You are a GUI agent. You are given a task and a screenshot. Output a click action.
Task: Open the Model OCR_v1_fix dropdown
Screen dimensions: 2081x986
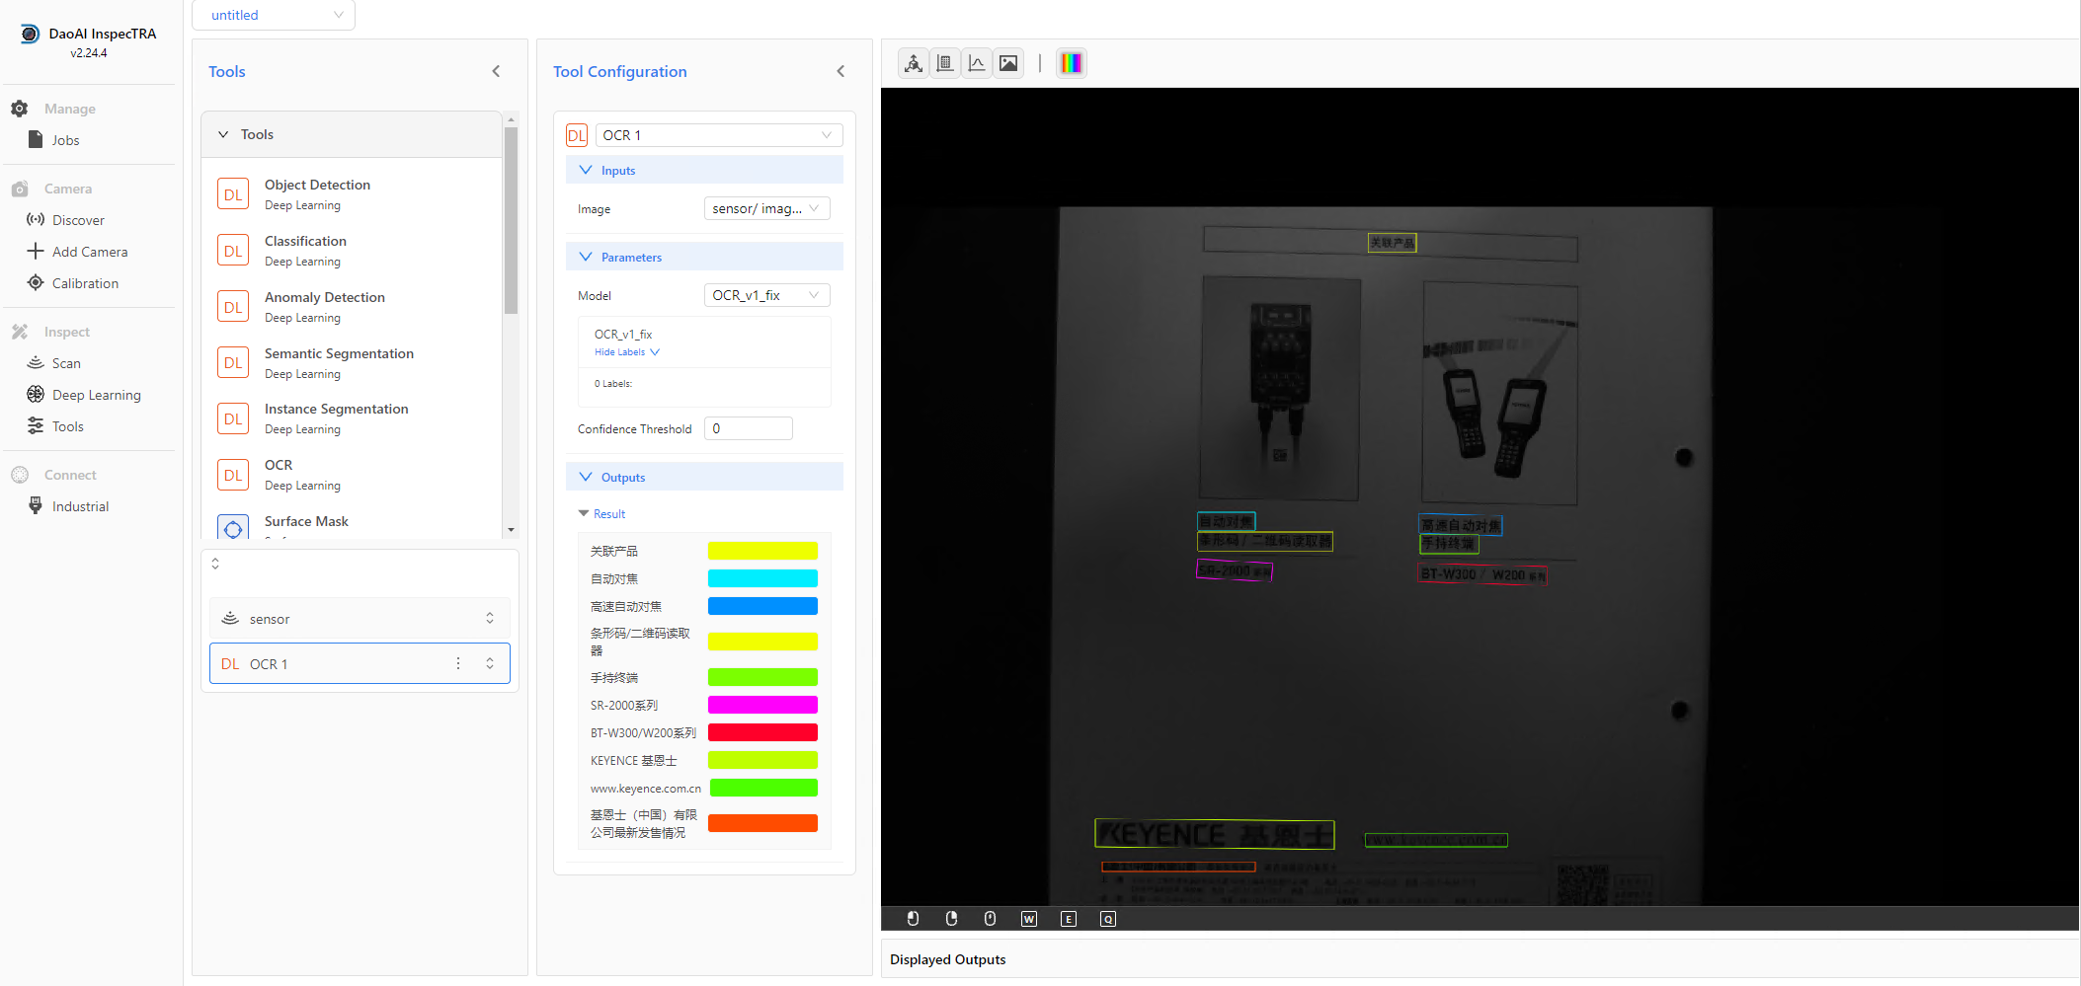(x=766, y=295)
